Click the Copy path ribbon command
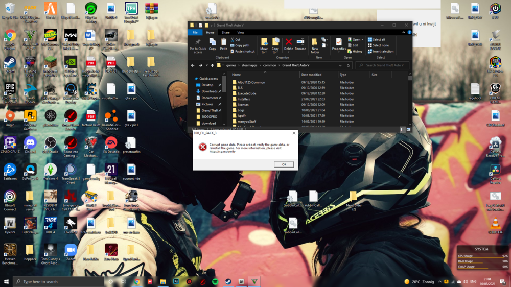The image size is (511, 287). 240,45
